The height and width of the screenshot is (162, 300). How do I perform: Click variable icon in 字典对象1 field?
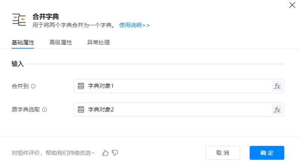click(81, 86)
